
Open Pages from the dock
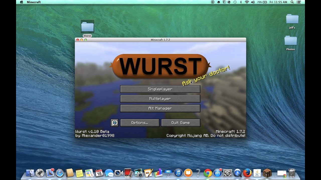pos(148,173)
